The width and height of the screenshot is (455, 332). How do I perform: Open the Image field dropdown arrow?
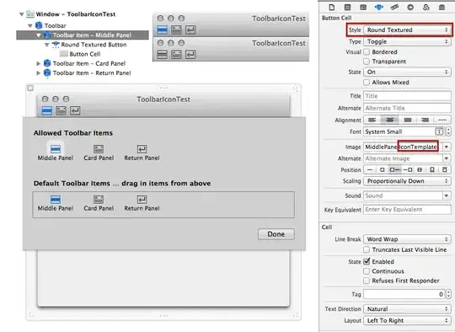(x=447, y=147)
